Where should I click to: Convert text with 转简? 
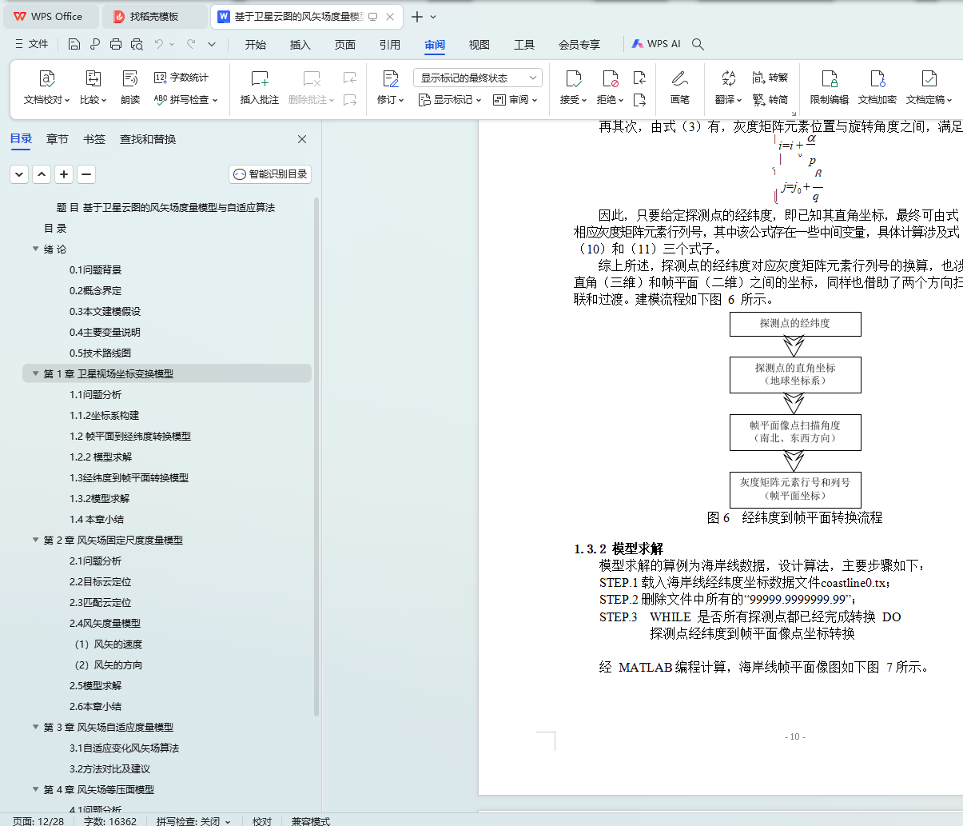coord(770,100)
